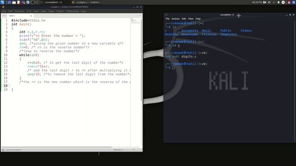Screen dimensions: 296x166
Task: Open the Find menu in Sublime Text
Action: pos(29,11)
